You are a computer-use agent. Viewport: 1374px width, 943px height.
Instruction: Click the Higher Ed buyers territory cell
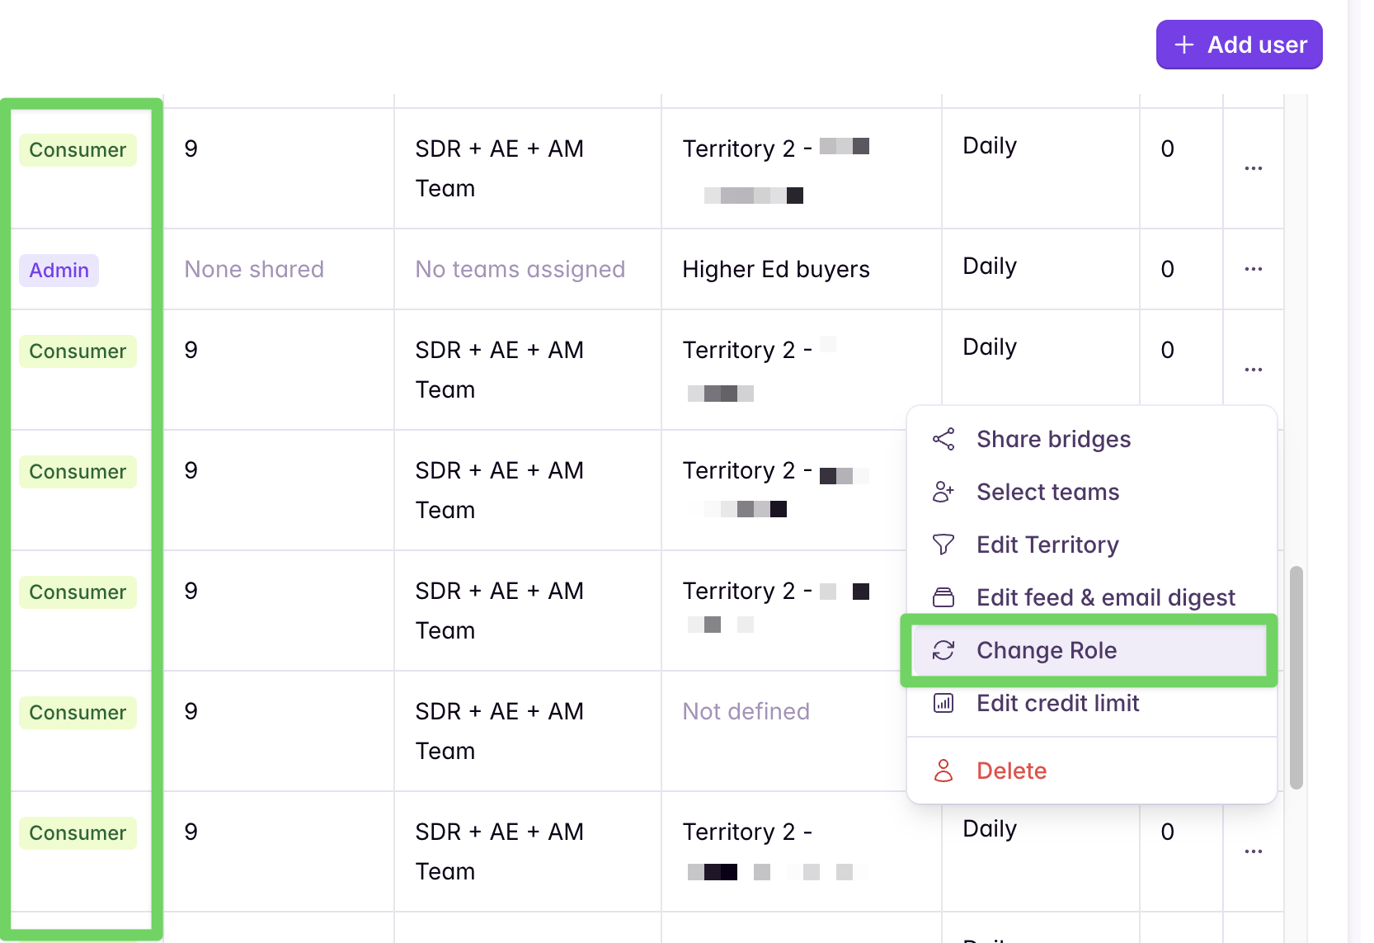776,269
